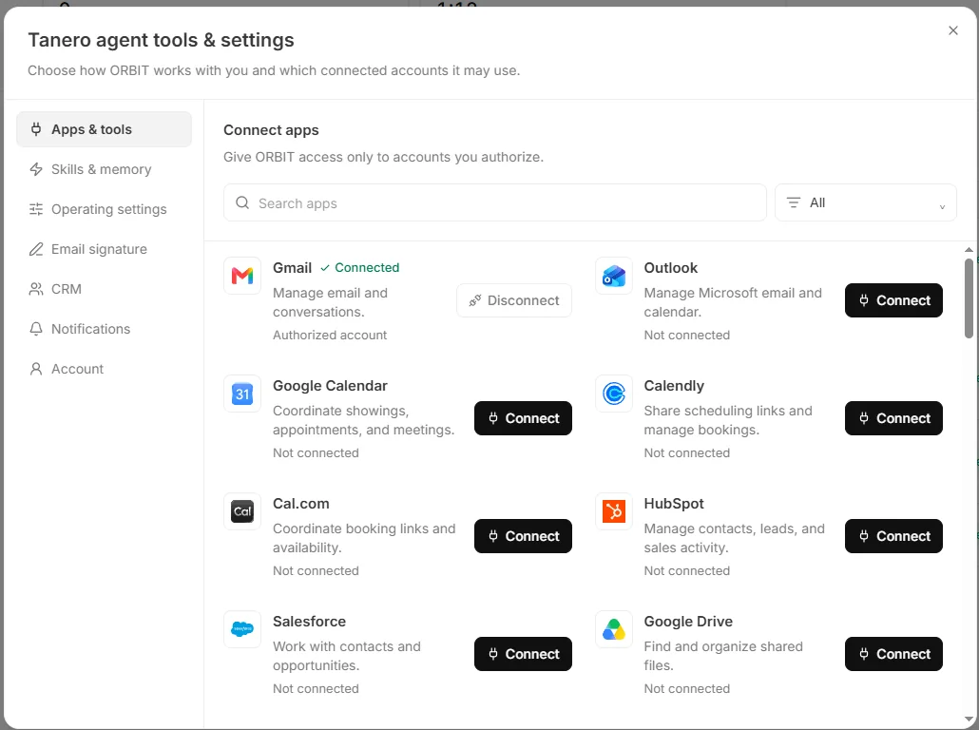Click the 'Tanero agent tools & settings' title
Viewport: 979px width, 730px height.
coord(161,40)
